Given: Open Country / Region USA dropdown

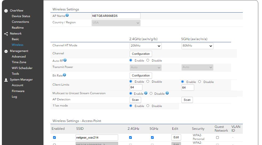Looking at the screenshot, I should (x=116, y=23).
